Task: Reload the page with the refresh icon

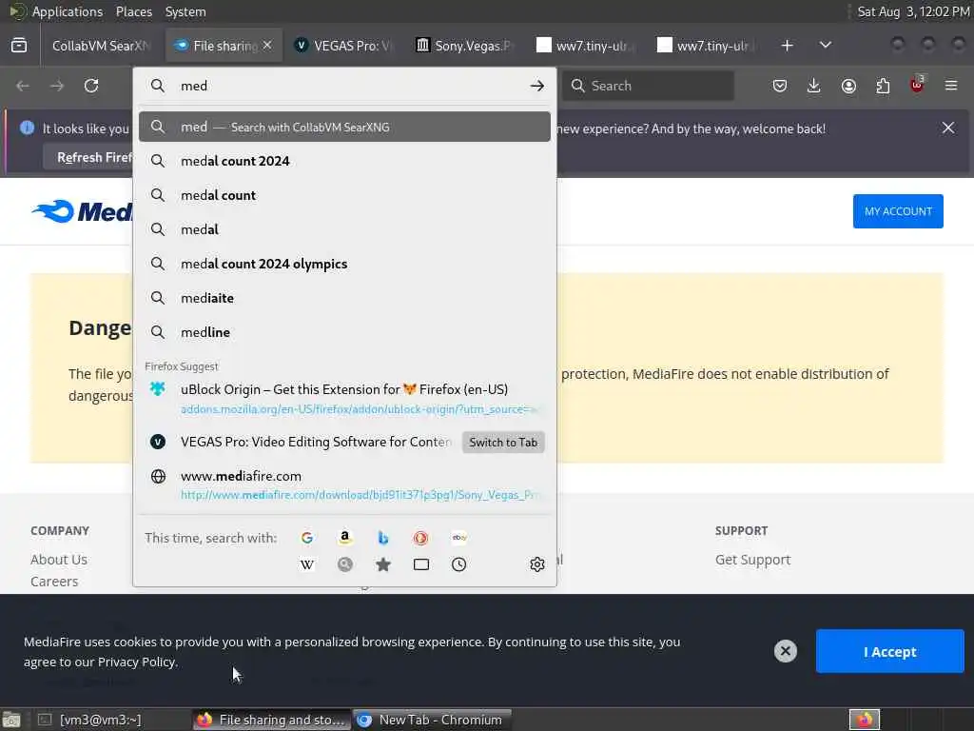Action: tap(91, 86)
